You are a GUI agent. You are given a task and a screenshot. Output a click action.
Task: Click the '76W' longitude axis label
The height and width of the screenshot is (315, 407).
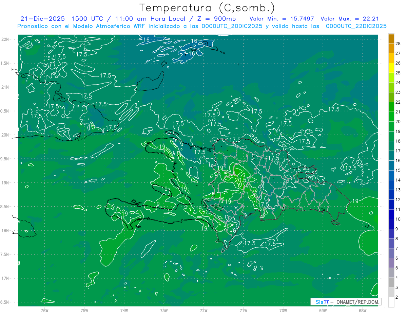point(44,310)
